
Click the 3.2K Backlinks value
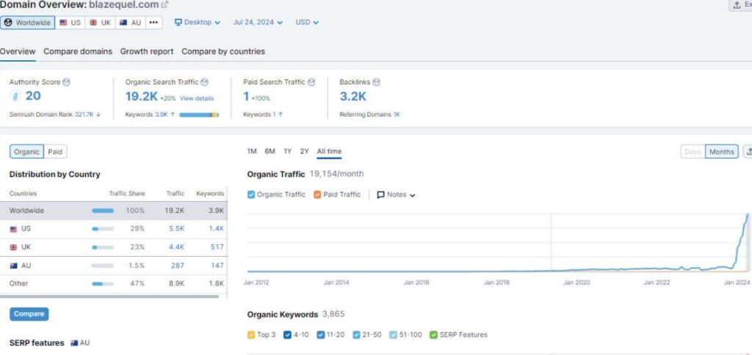click(x=353, y=96)
